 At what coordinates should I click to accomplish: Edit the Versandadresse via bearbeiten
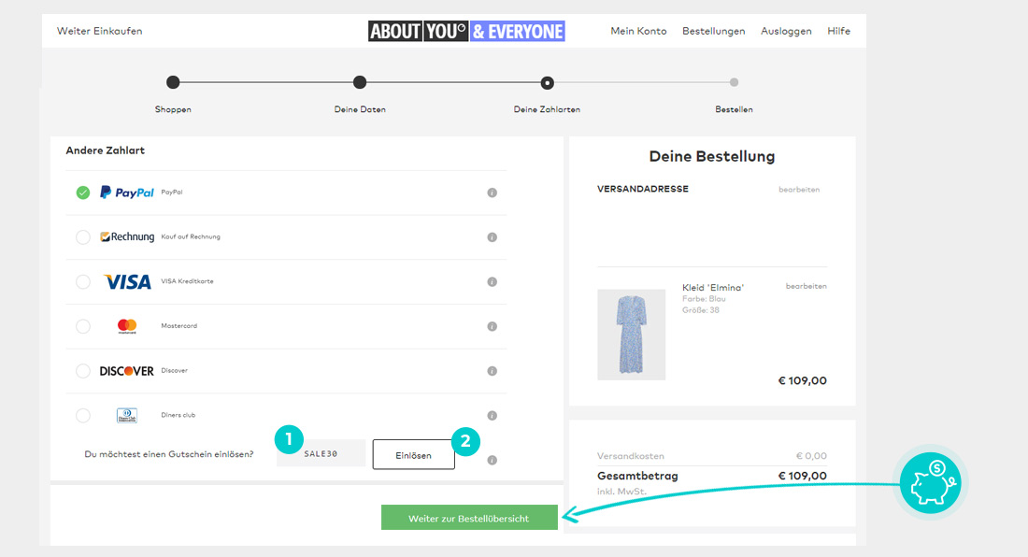pyautogui.click(x=799, y=190)
